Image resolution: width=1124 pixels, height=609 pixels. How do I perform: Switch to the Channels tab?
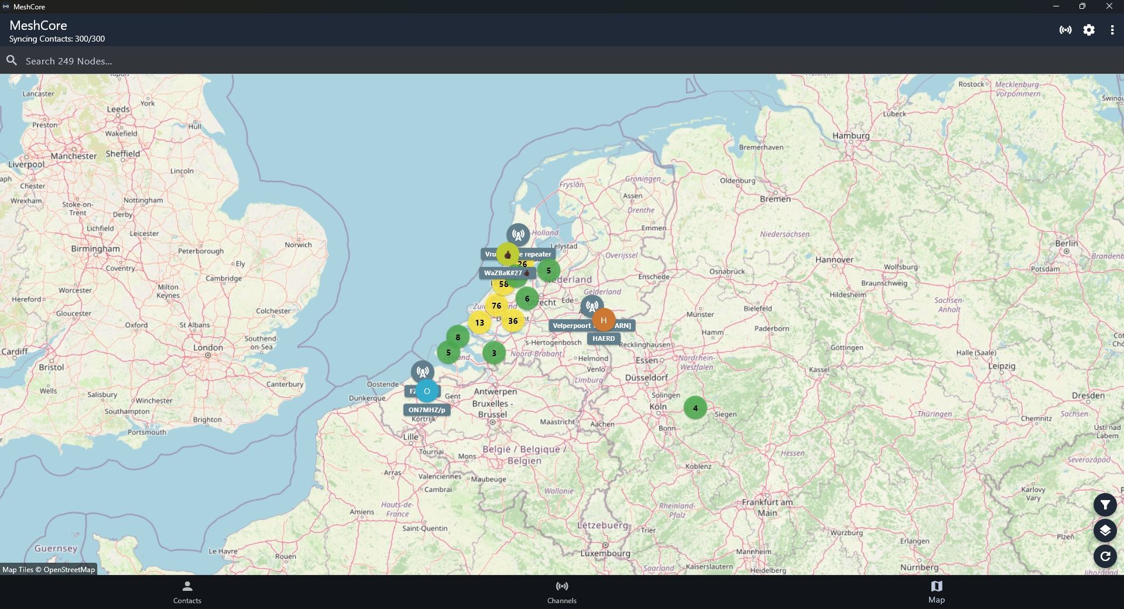tap(561, 592)
